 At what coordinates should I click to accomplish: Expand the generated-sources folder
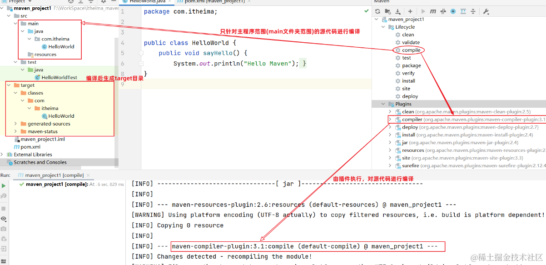(x=16, y=124)
